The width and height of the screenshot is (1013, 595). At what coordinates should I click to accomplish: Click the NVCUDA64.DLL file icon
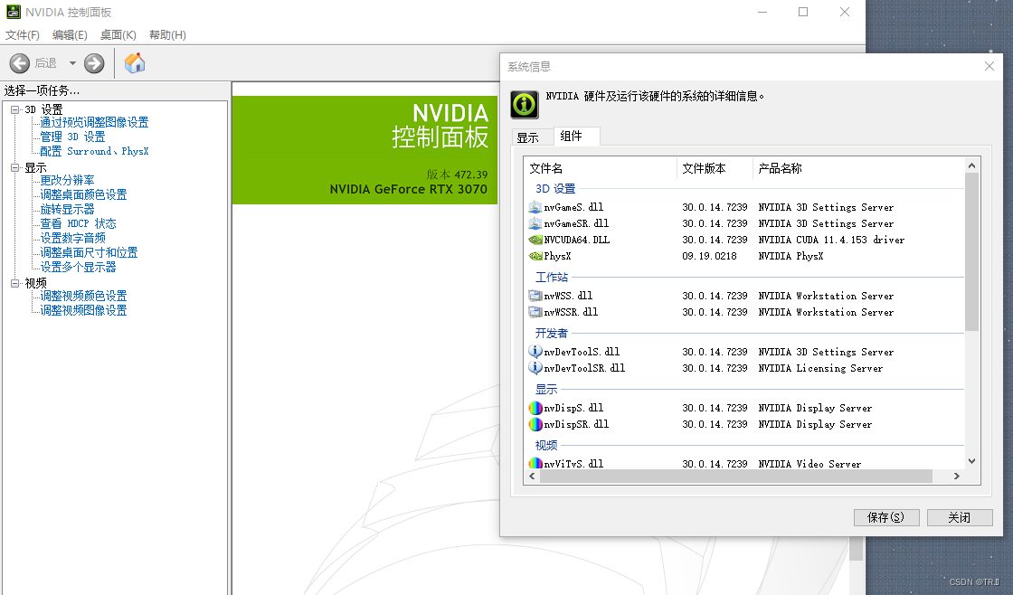(x=535, y=240)
